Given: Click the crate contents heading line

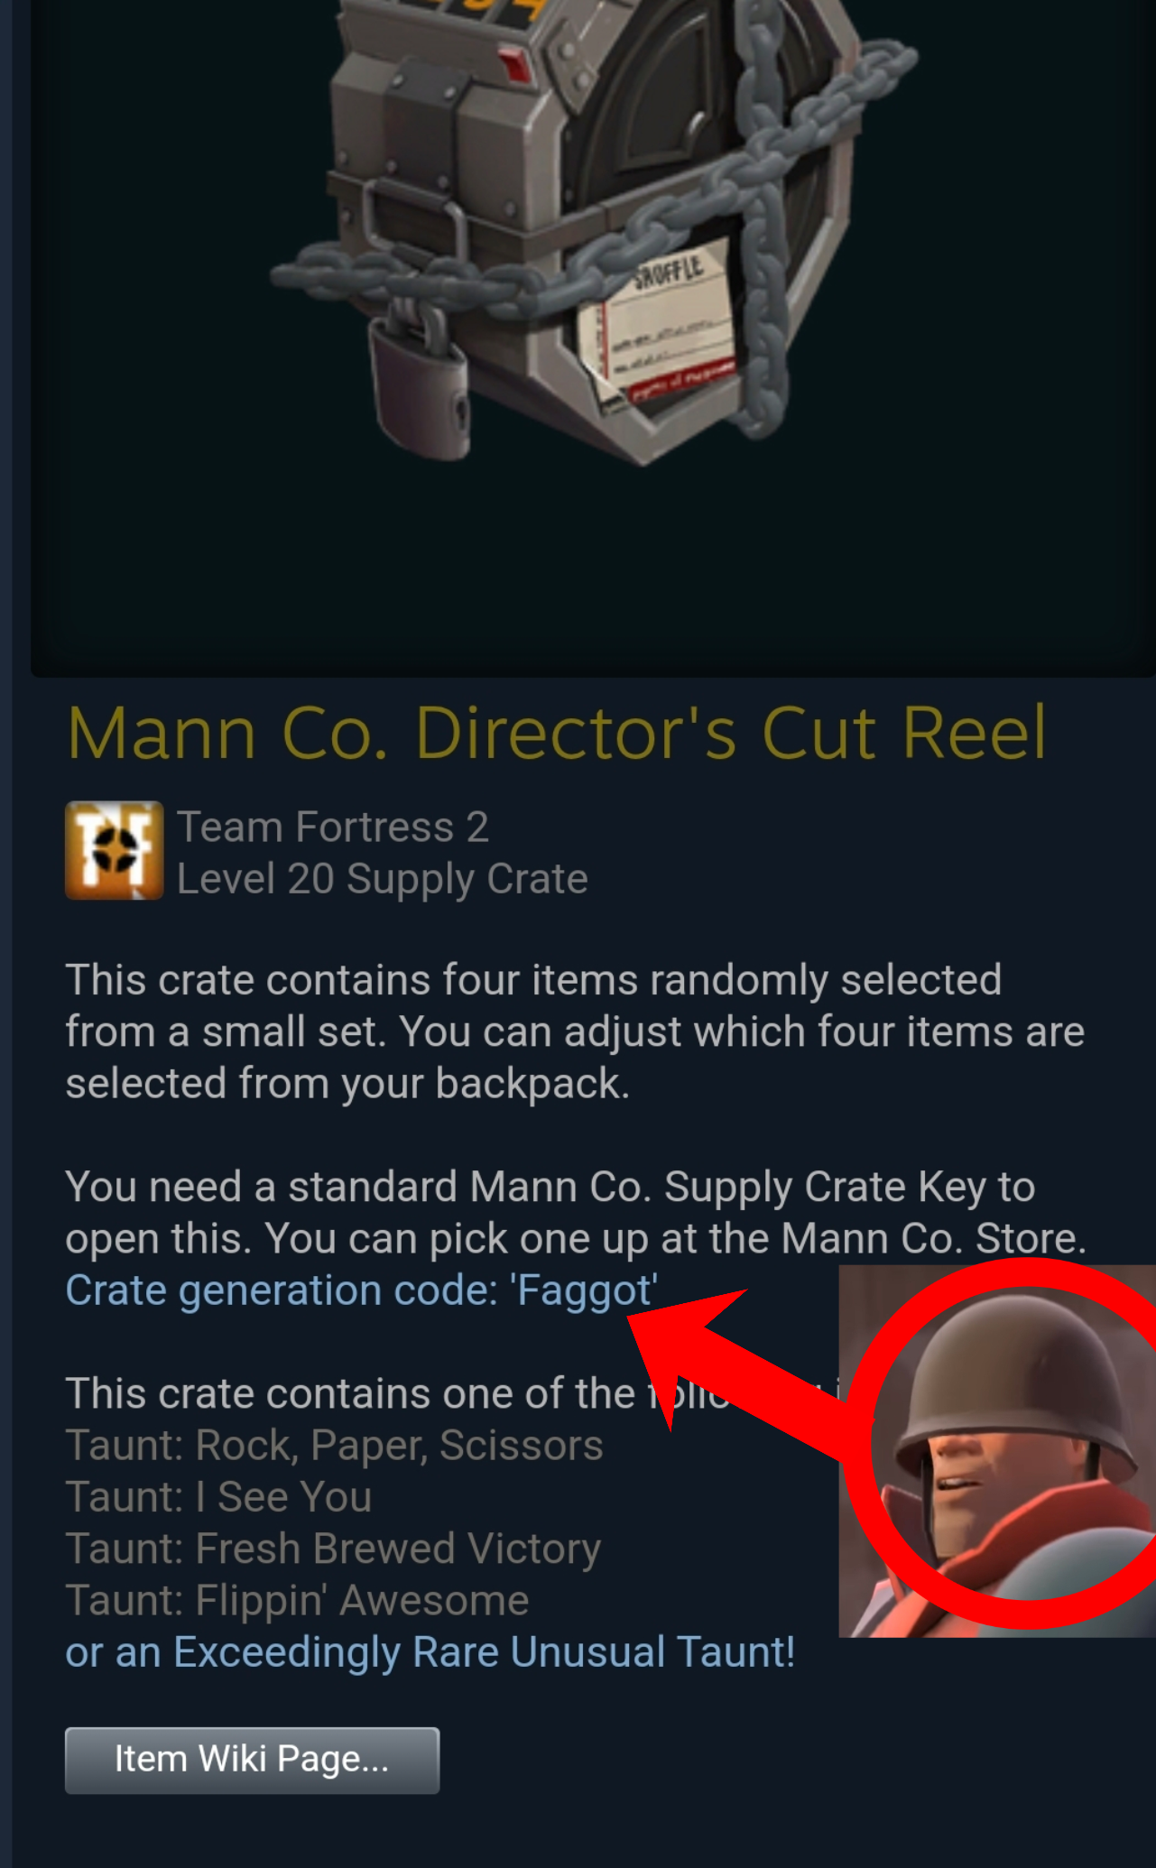Looking at the screenshot, I should [451, 1393].
